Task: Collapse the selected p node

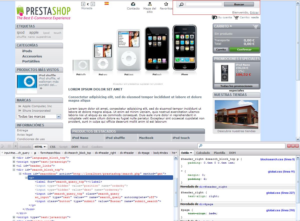Action: [x=27, y=178]
